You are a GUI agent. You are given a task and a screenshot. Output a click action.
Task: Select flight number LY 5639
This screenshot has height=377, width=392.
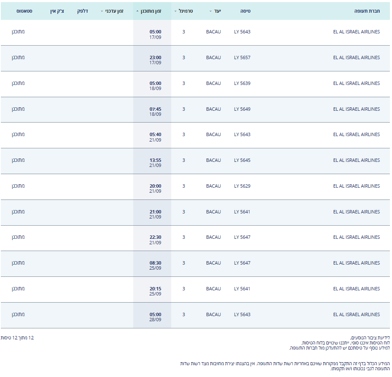(x=242, y=83)
